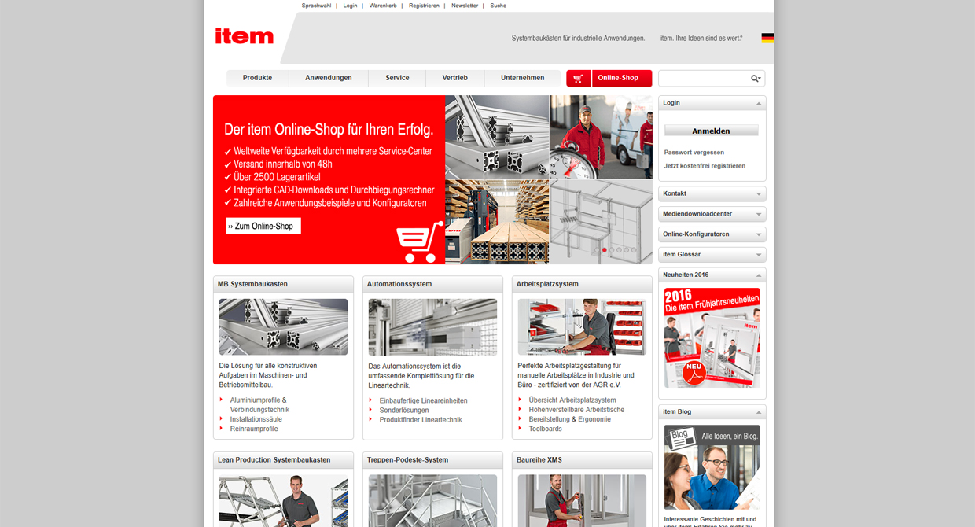Screen dimensions: 975x527
Task: Click the Sprachwahl link
Action: tap(316, 6)
